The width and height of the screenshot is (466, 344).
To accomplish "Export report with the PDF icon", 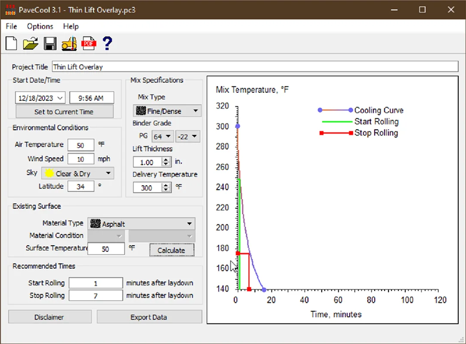I will point(89,43).
